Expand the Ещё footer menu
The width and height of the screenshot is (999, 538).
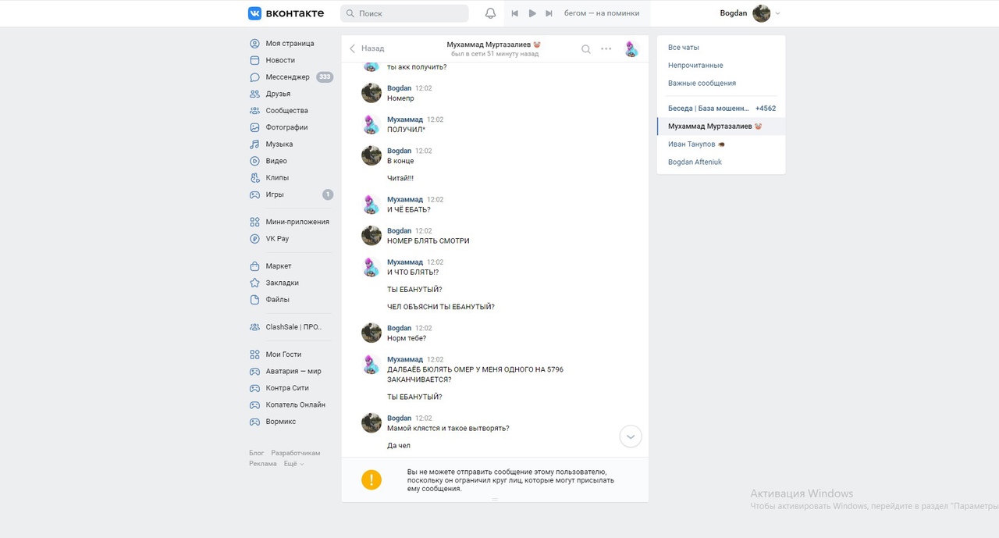coord(293,464)
